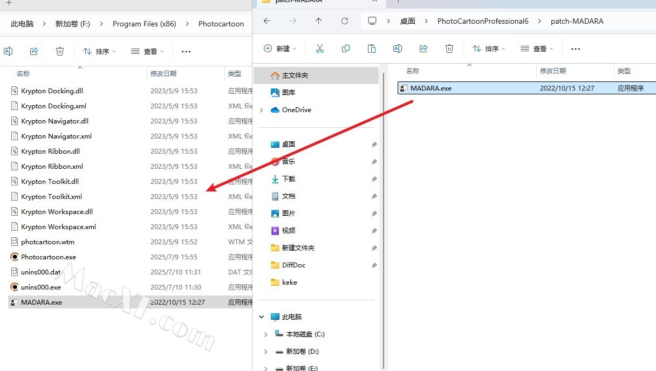Sort by 修改日期 column in the Photocartoon window
The height and width of the screenshot is (371, 656).
click(x=163, y=74)
